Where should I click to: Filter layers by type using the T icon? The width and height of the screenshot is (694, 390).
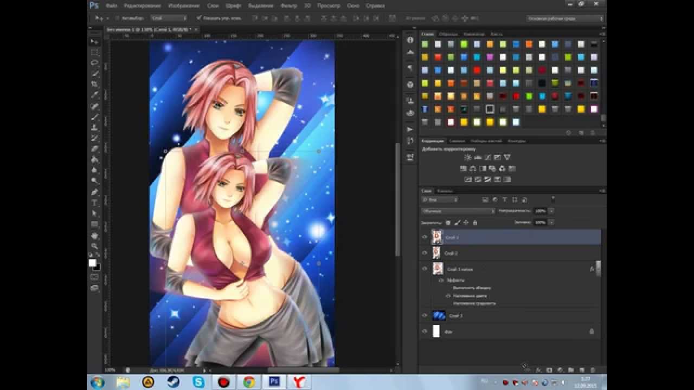click(505, 200)
